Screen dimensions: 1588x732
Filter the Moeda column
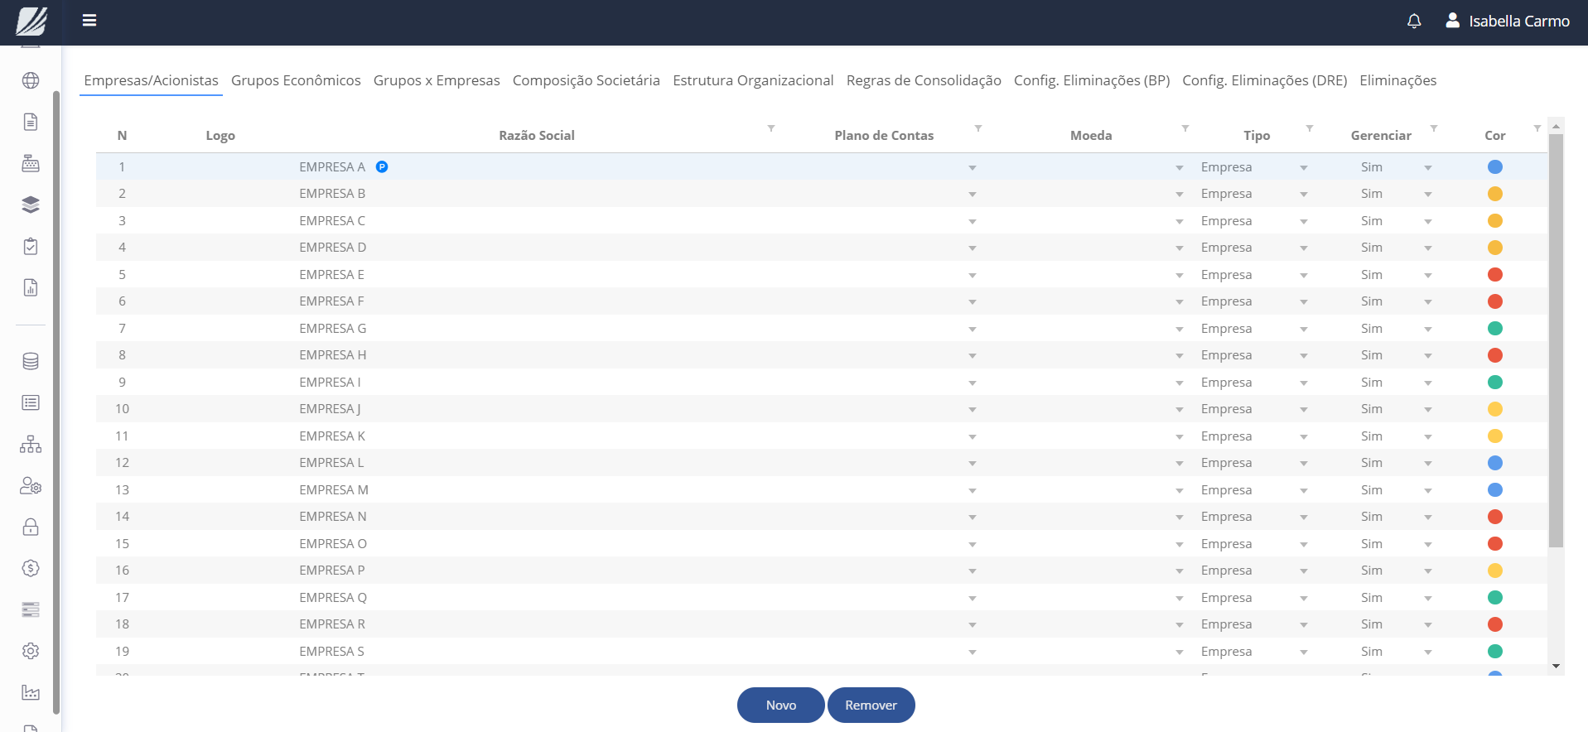[1185, 128]
